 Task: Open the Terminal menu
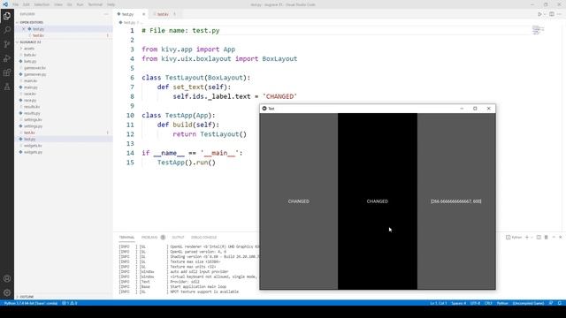coord(96,4)
